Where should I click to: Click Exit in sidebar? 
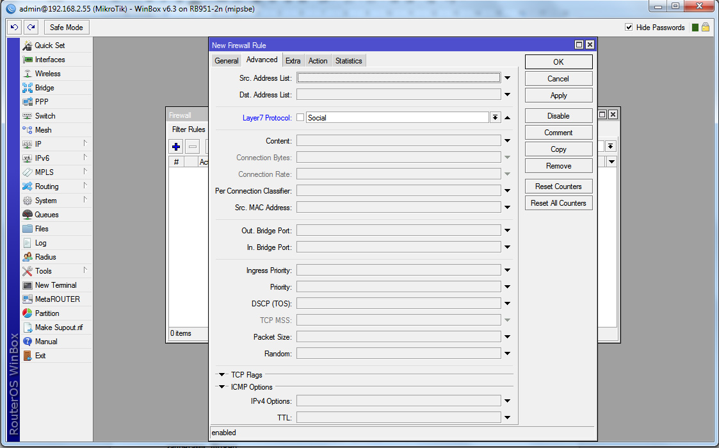(56, 356)
